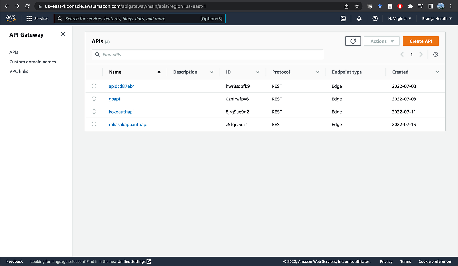458x266 pixels.
Task: Open the browser media controls icon
Action: [x=420, y=6]
